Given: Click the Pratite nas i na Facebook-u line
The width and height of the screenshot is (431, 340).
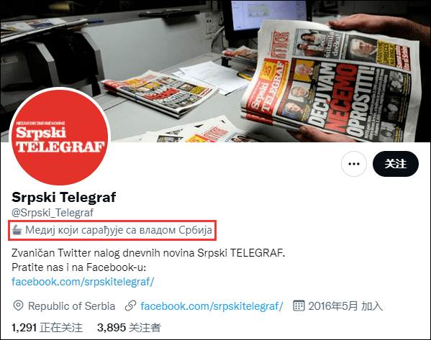Looking at the screenshot, I should point(79,267).
